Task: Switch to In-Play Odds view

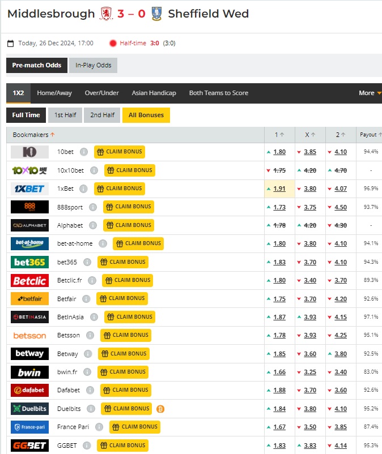Action: click(94, 65)
